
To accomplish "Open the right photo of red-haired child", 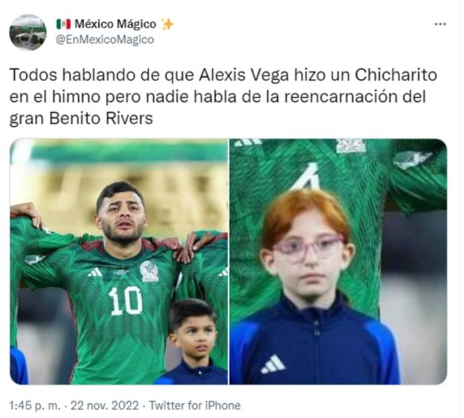I will (339, 262).
